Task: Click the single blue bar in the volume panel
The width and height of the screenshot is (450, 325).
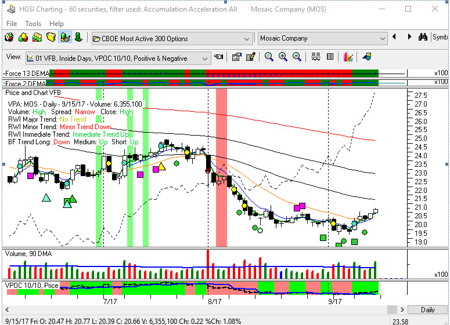Action: (281, 275)
